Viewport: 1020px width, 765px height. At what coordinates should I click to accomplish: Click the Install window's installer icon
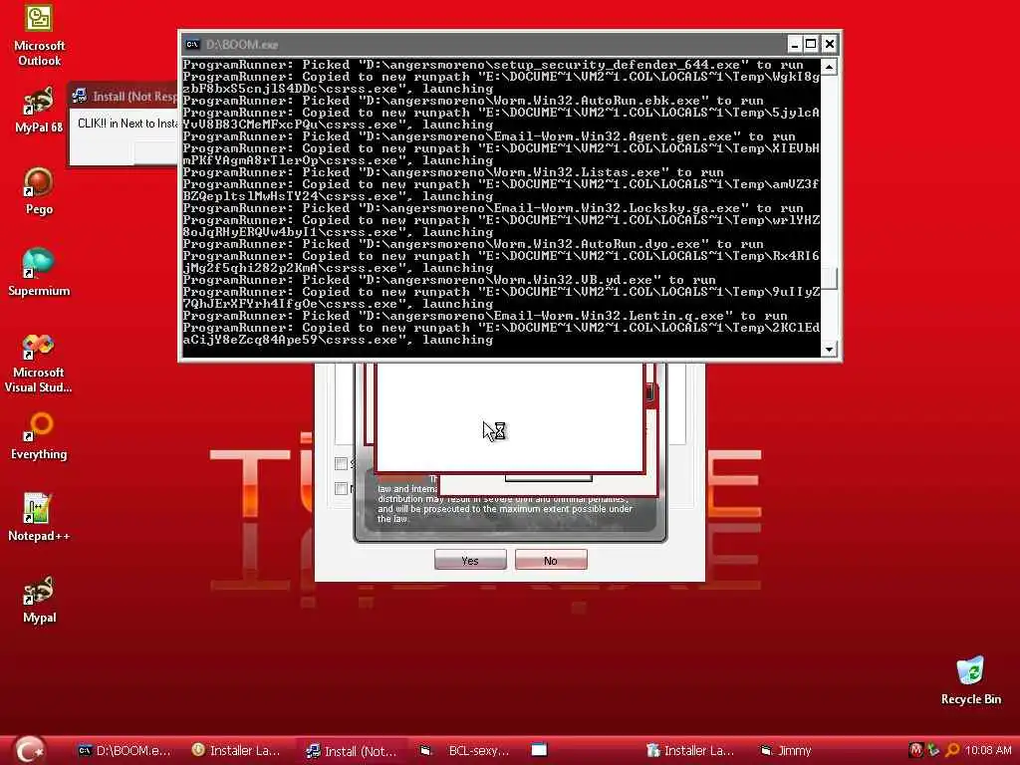click(x=80, y=97)
